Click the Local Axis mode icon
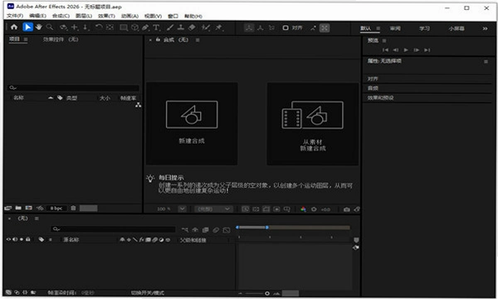Screen dimensions: 498x299 (249, 28)
